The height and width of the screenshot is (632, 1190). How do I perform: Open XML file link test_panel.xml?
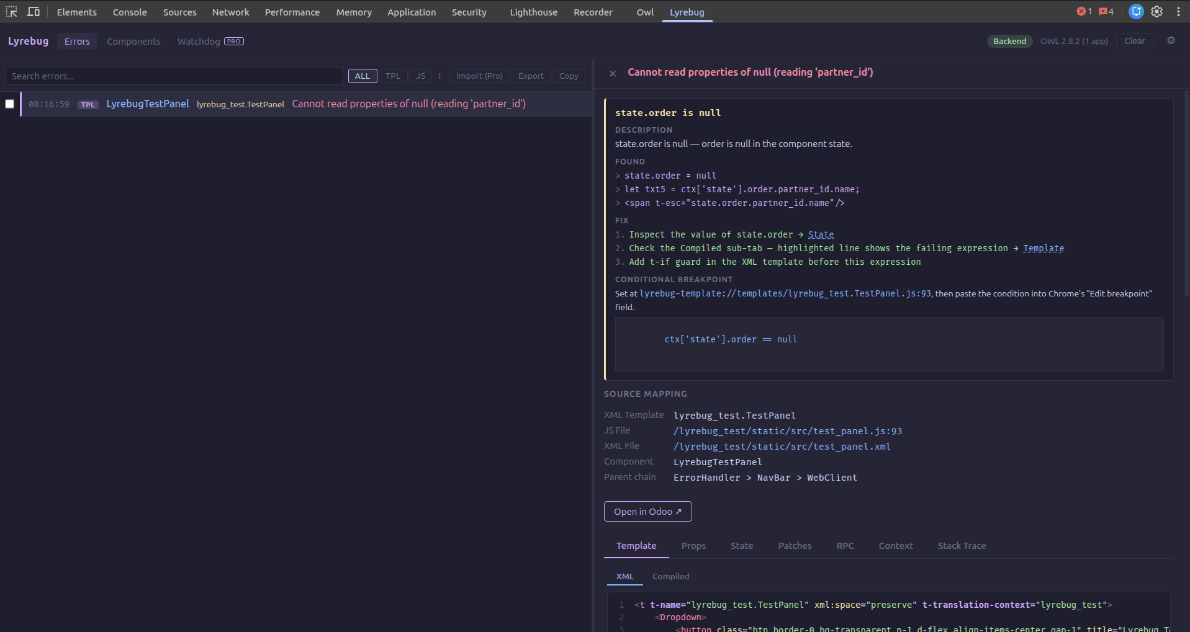tap(782, 447)
